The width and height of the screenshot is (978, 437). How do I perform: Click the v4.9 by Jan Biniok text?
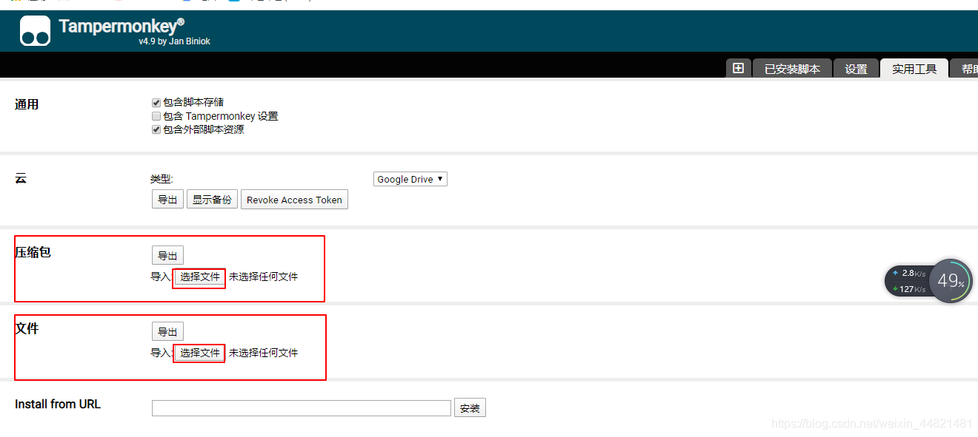[174, 41]
